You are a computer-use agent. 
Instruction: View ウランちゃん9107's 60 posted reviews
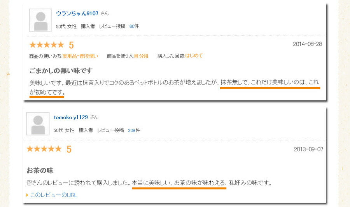[x=131, y=26]
